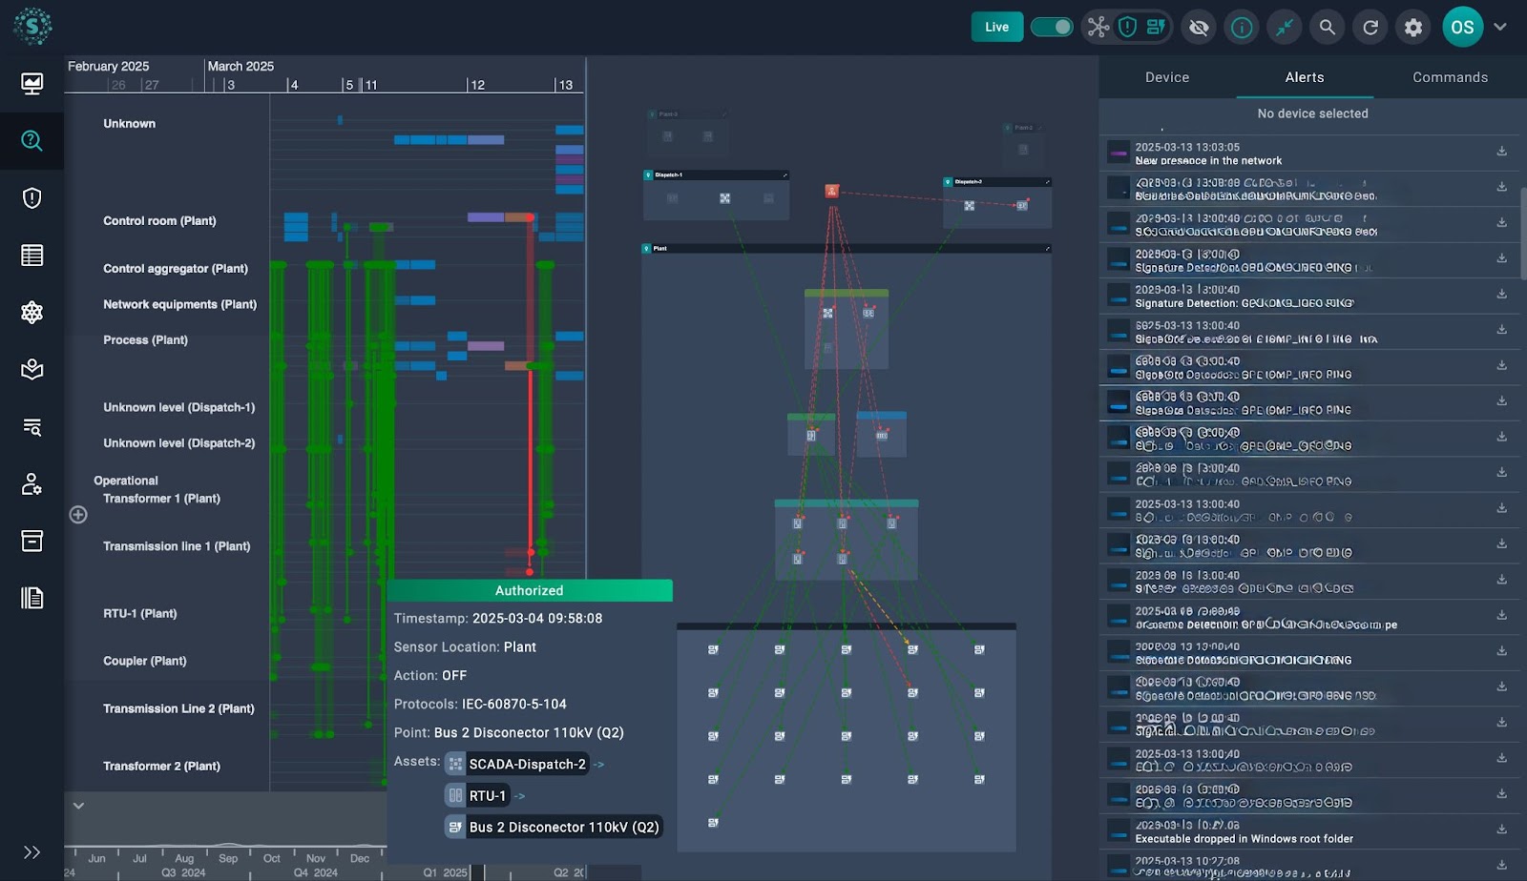Collapse the timeline overview chevron
Image resolution: width=1527 pixels, height=881 pixels.
[78, 806]
